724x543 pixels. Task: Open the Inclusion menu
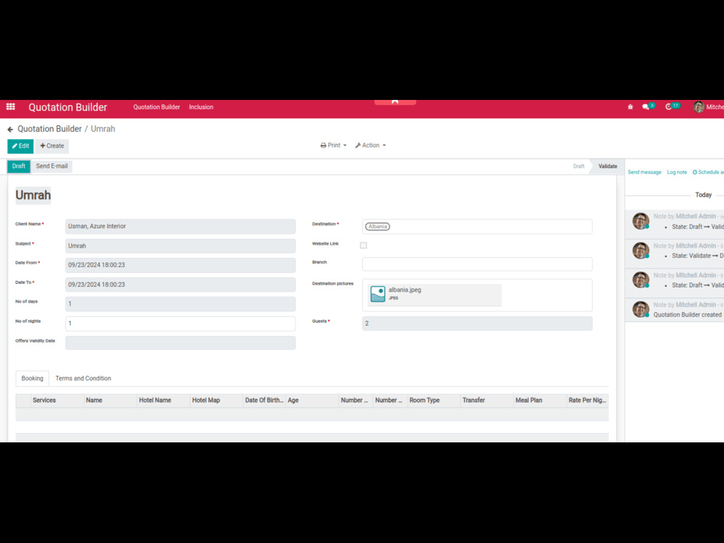click(x=201, y=107)
